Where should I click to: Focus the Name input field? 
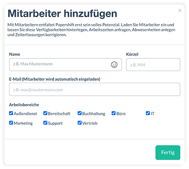coord(65,65)
